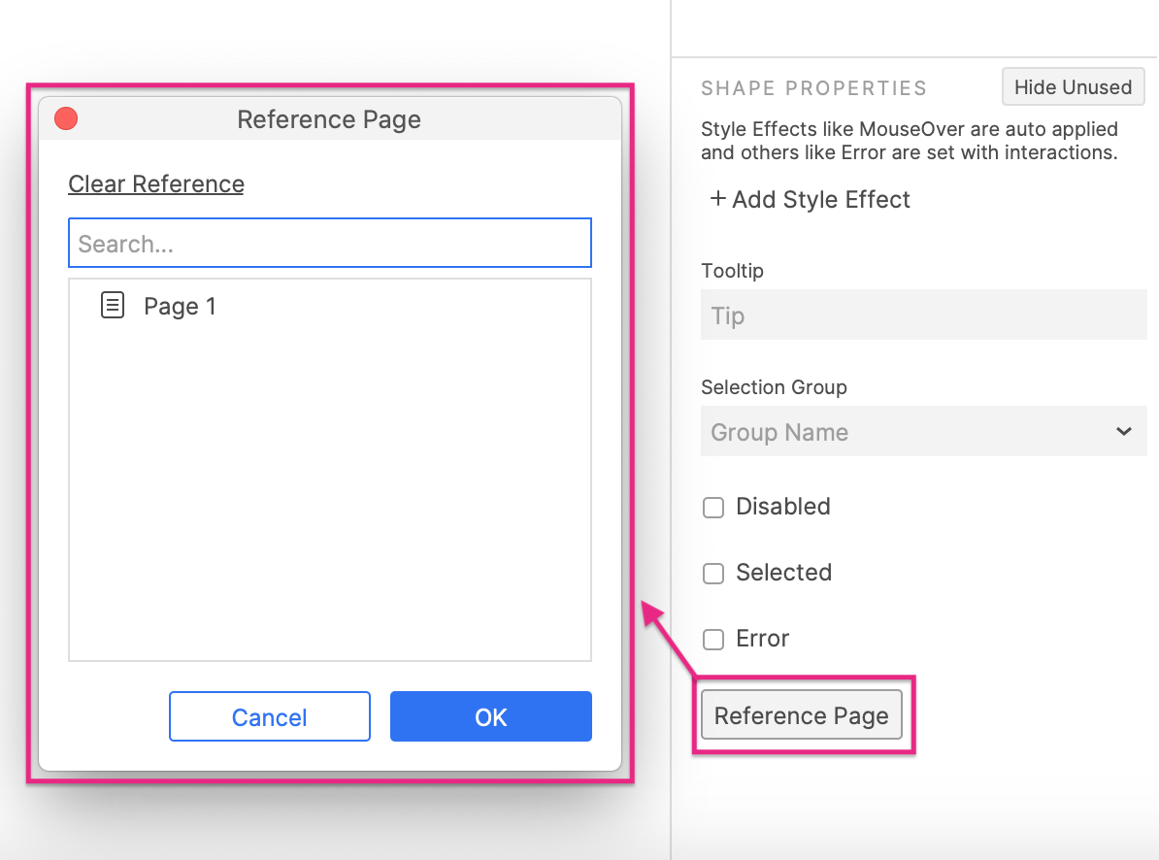Add a Style Effect
This screenshot has height=860, width=1159.
pyautogui.click(x=810, y=200)
